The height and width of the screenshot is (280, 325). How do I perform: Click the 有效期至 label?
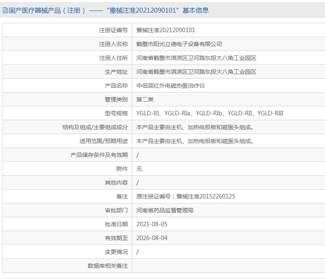(x=116, y=238)
